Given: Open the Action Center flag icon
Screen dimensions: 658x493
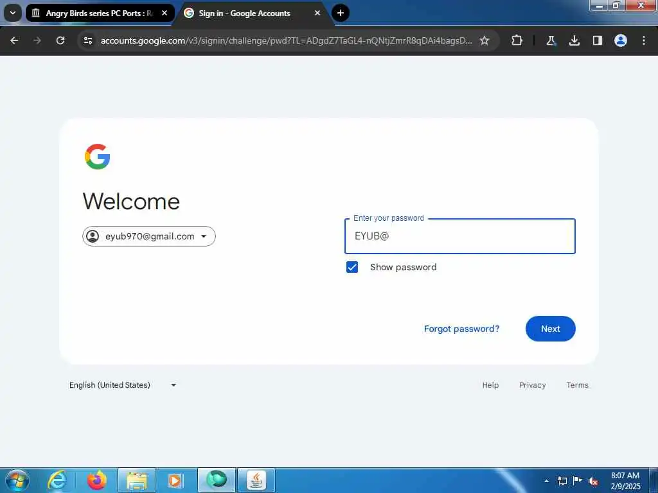Looking at the screenshot, I should point(578,480).
